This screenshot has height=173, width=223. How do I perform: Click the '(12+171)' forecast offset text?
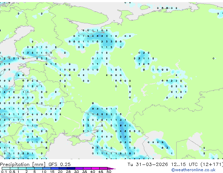coord(212,164)
